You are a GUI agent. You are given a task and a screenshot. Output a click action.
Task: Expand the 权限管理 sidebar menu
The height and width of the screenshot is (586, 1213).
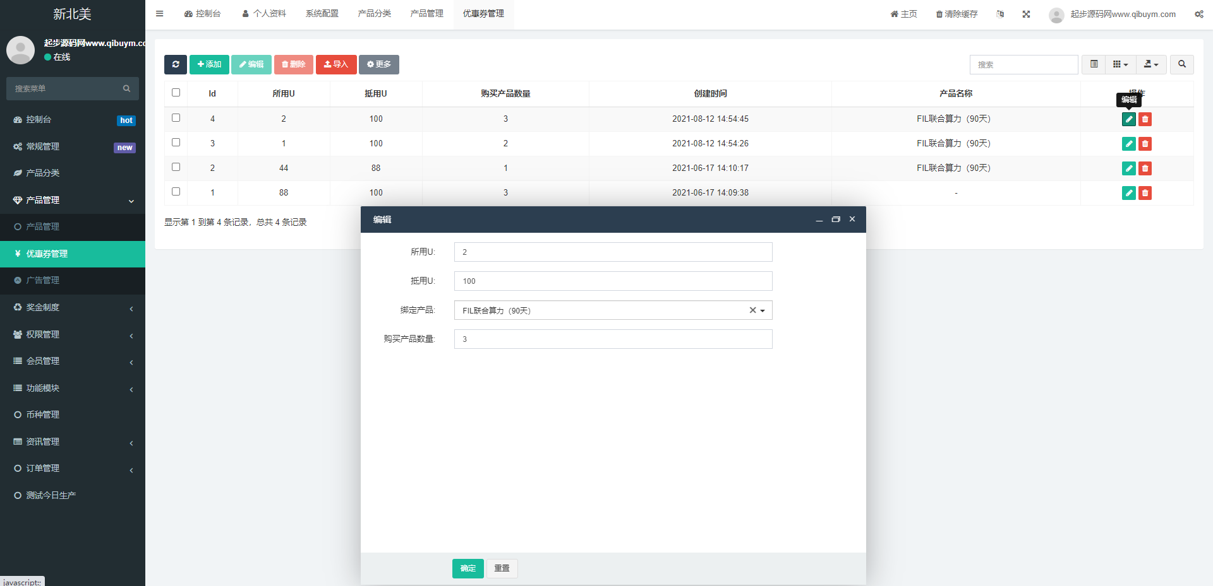(73, 334)
